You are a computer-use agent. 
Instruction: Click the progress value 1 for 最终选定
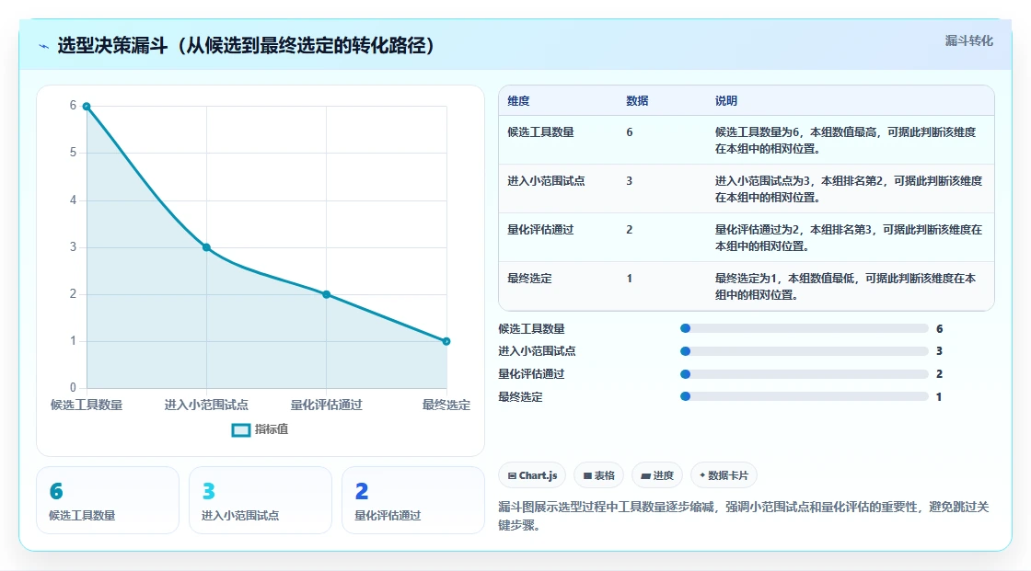click(x=939, y=397)
